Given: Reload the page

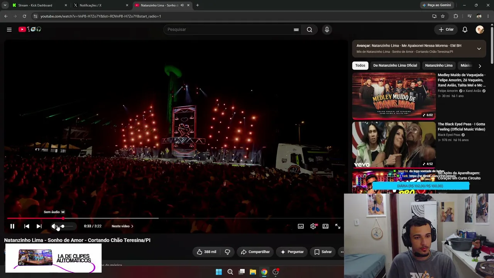Looking at the screenshot, I should (x=24, y=16).
